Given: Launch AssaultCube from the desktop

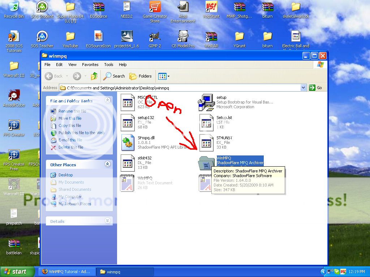Looking at the screenshot, I should pyautogui.click(x=14, y=96).
